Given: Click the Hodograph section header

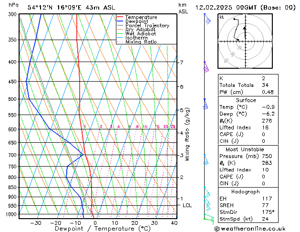Looking at the screenshot, I should 246,192.
